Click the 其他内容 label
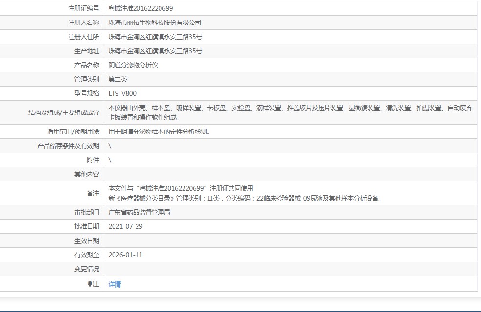This screenshot has width=481, height=312. 87,174
